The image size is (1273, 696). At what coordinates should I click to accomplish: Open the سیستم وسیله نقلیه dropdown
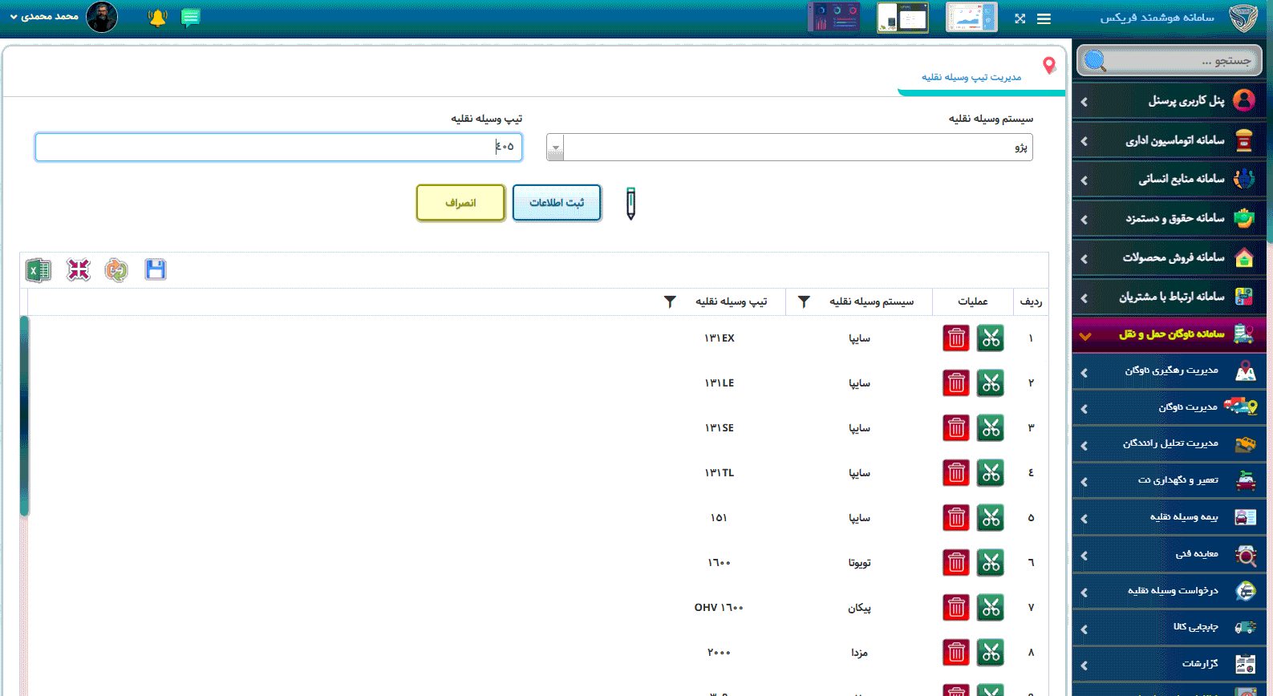tap(555, 148)
